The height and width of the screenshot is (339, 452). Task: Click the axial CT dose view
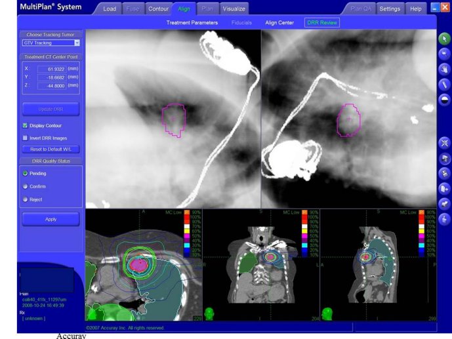tap(144, 265)
